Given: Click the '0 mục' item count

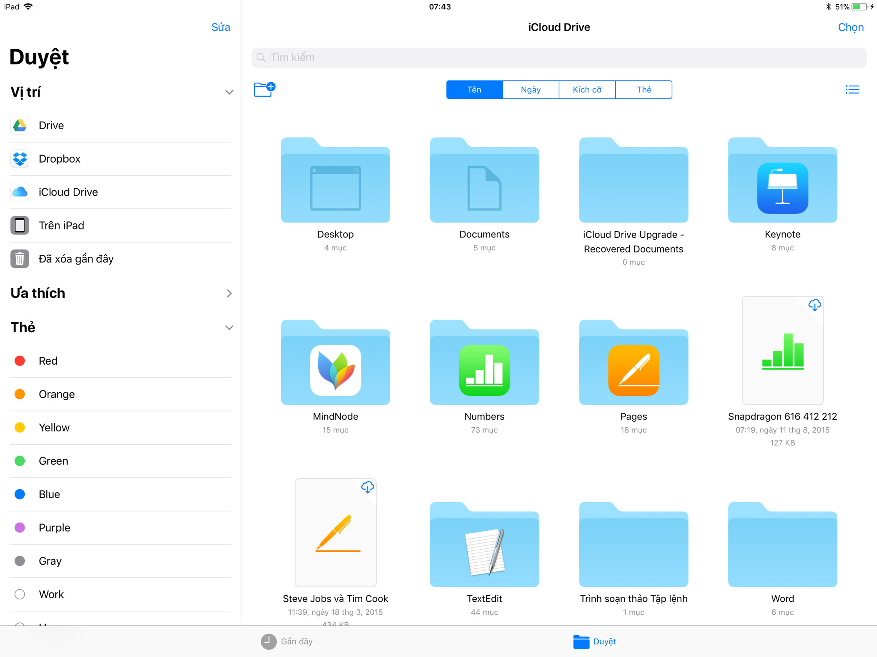Looking at the screenshot, I should coord(633,262).
